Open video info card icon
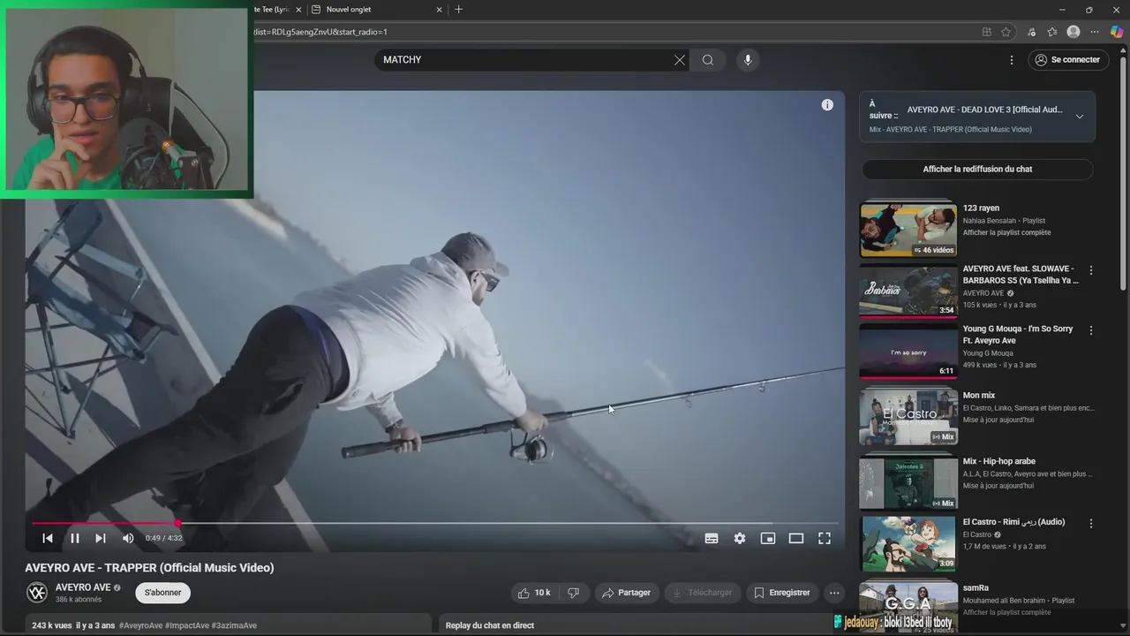1130x636 pixels. (827, 105)
